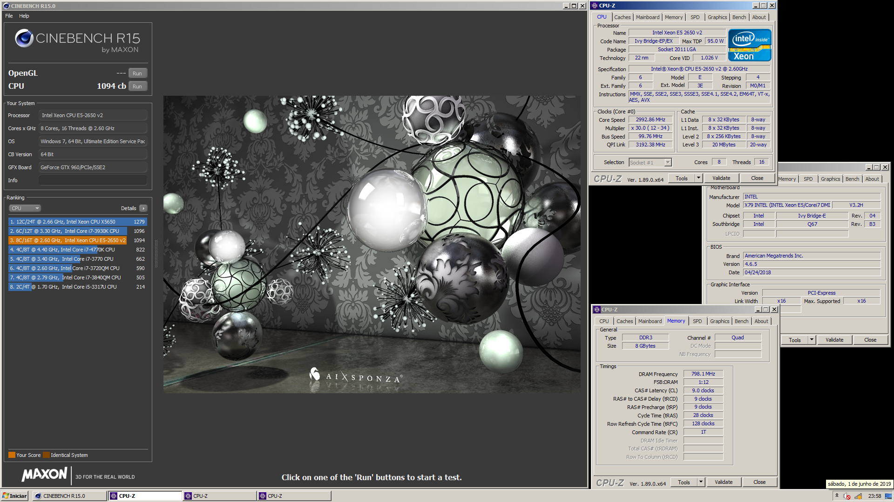894x502 pixels.
Task: Click the MAXON logo at bottom left
Action: click(45, 475)
